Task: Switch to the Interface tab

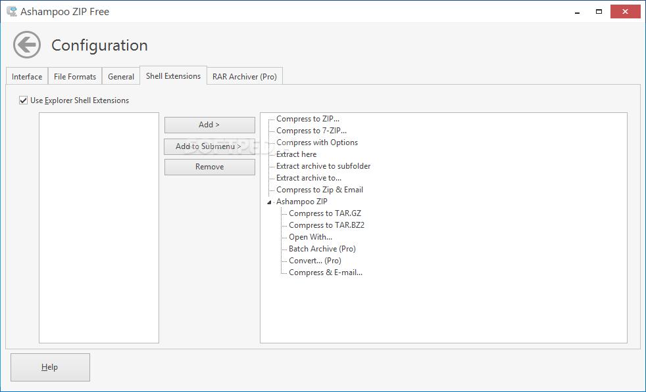Action: 27,77
